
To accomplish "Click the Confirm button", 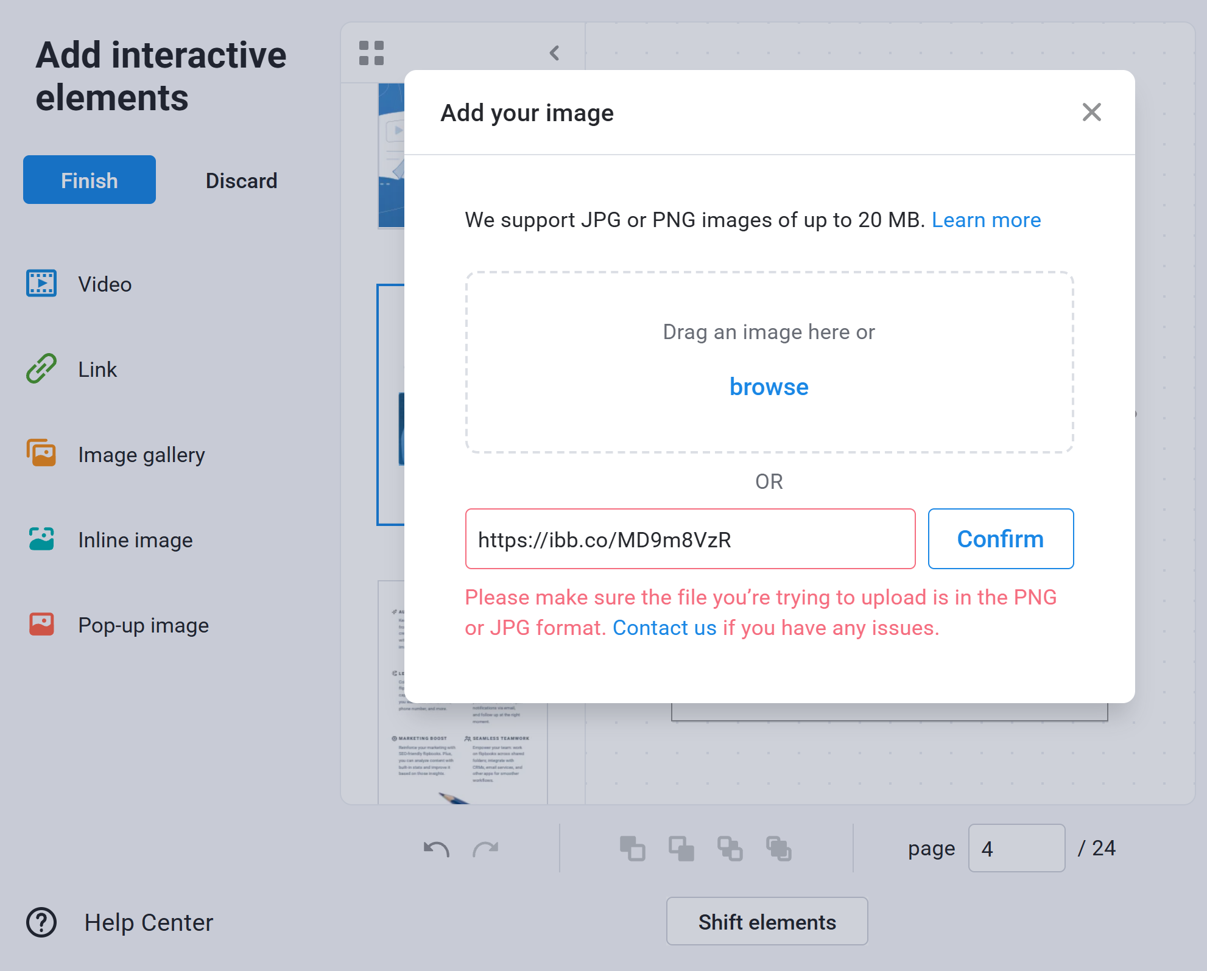I will click(1000, 539).
